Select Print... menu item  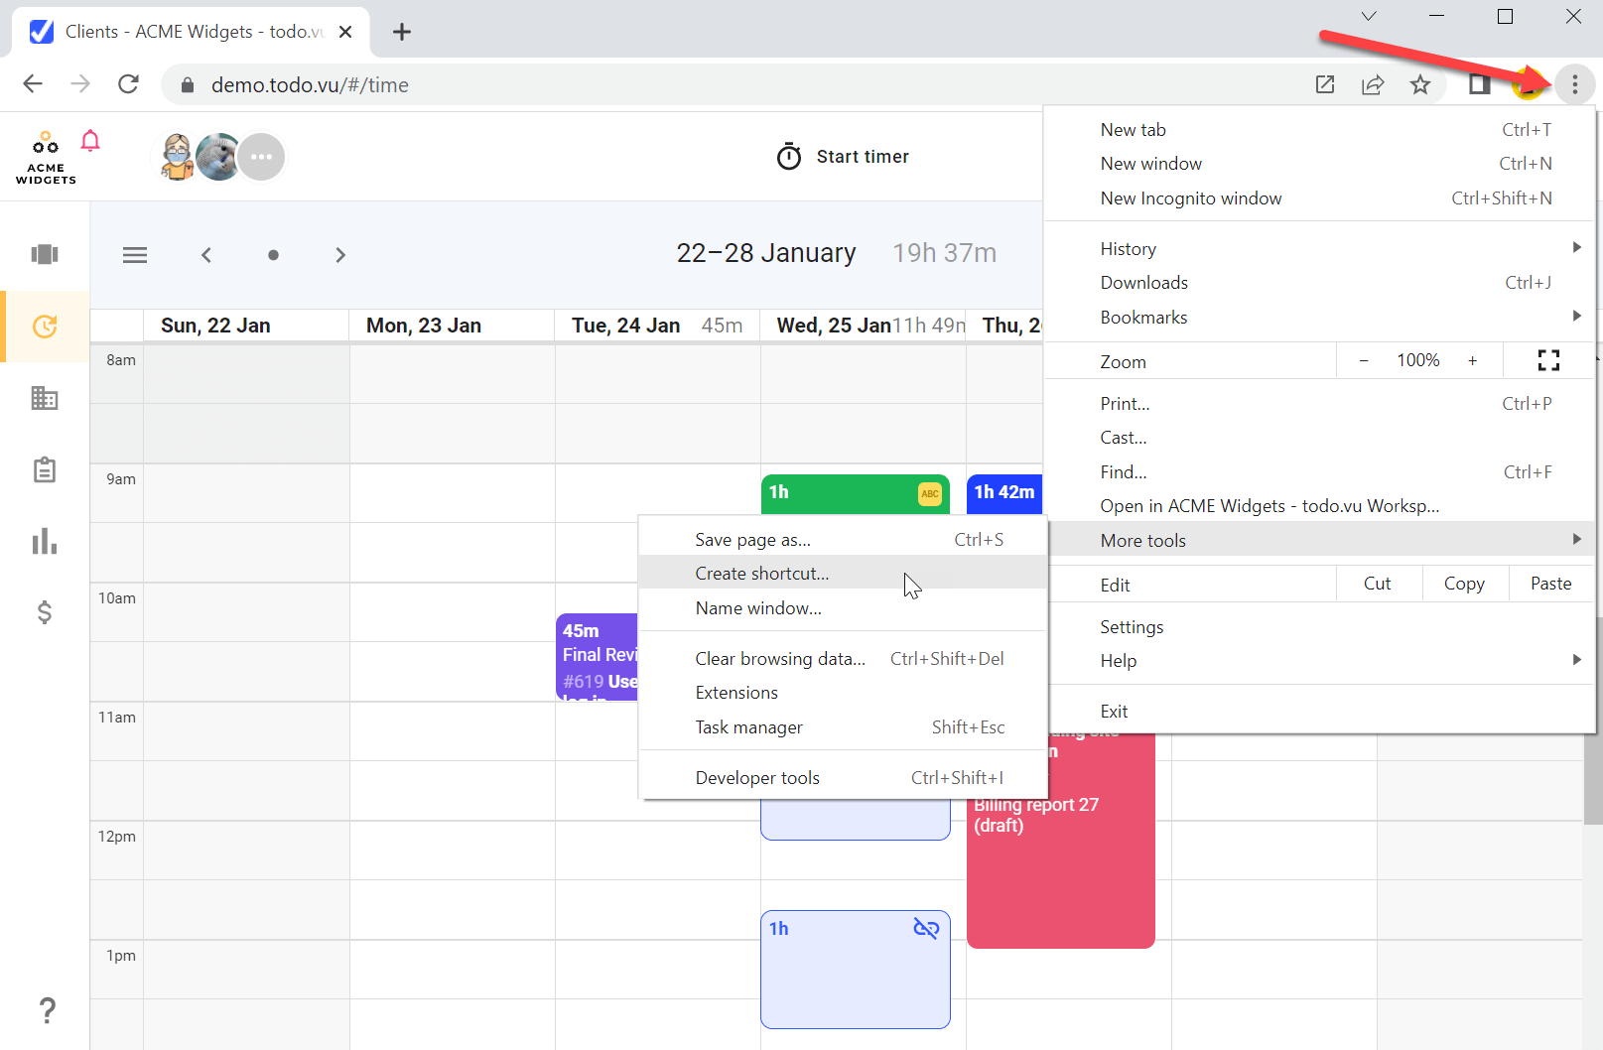(x=1319, y=403)
